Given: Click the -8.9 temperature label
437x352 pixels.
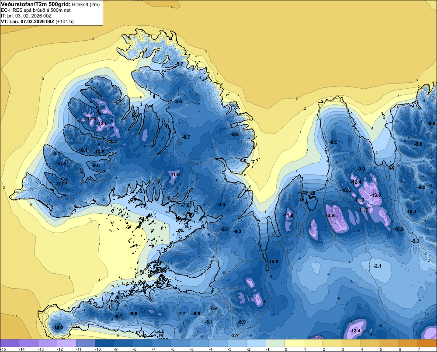Looking at the screenshot, I should (x=242, y=322).
